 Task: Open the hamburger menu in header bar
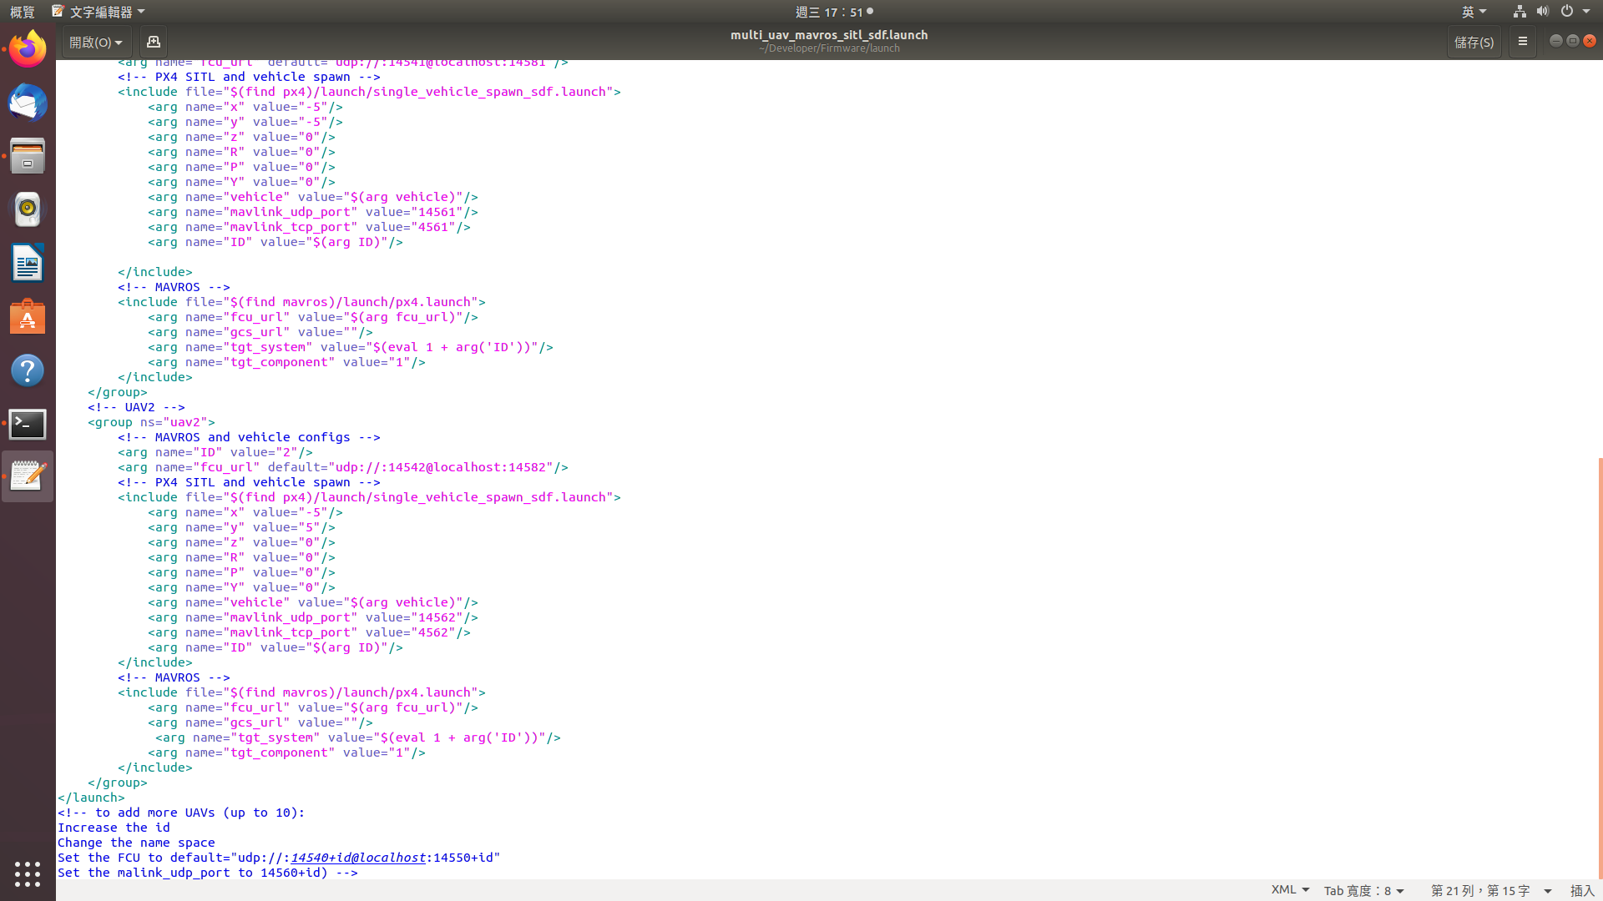pyautogui.click(x=1522, y=42)
